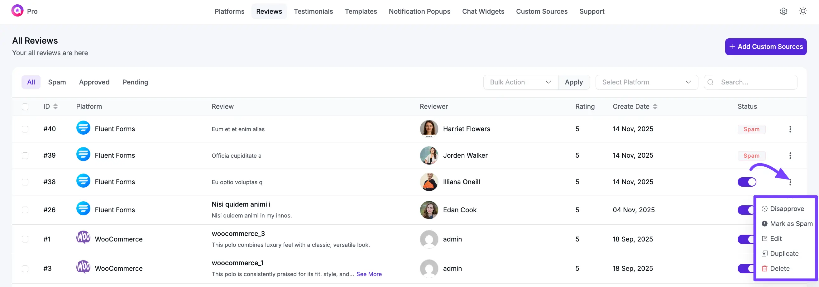Check the box for review #40
819x287 pixels.
[x=25, y=129]
